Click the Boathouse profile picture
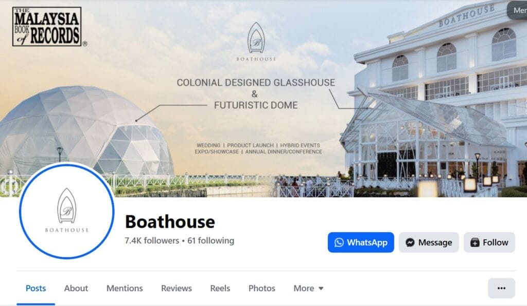The width and height of the screenshot is (527, 306). point(66,211)
